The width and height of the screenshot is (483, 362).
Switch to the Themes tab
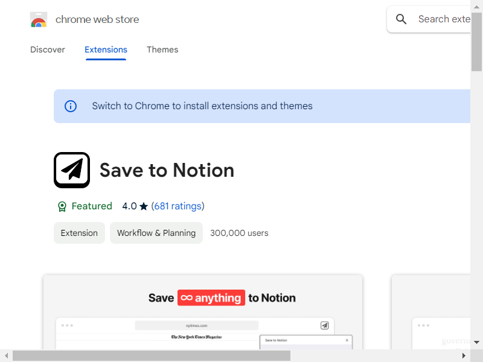coord(162,49)
